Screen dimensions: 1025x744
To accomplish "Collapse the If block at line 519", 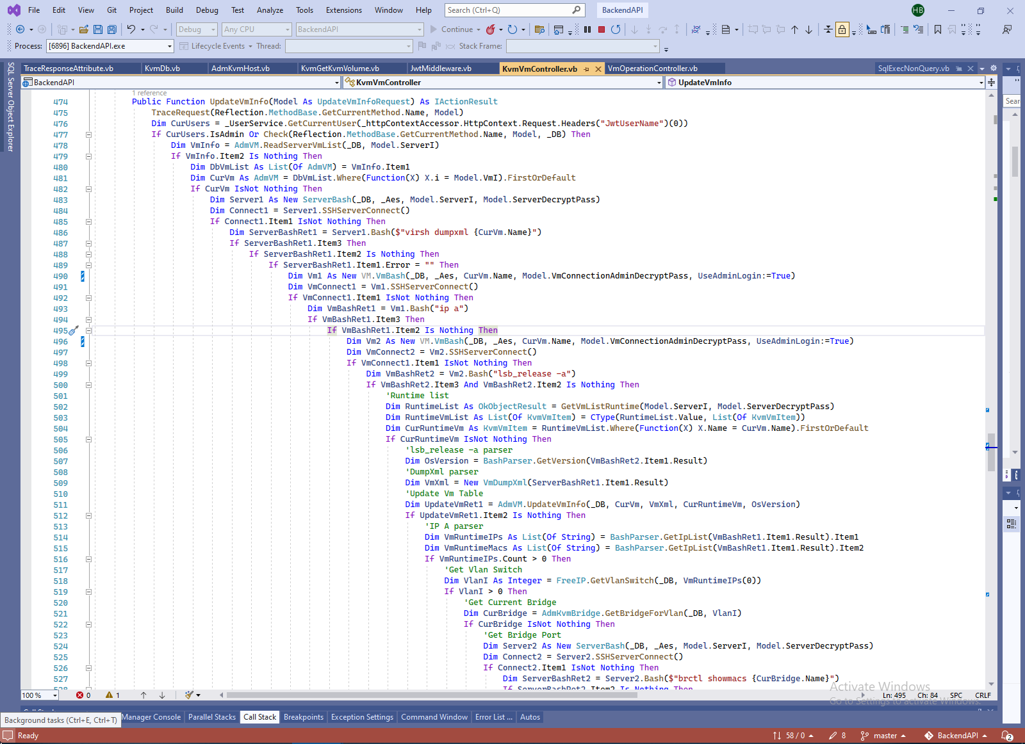I will click(88, 592).
